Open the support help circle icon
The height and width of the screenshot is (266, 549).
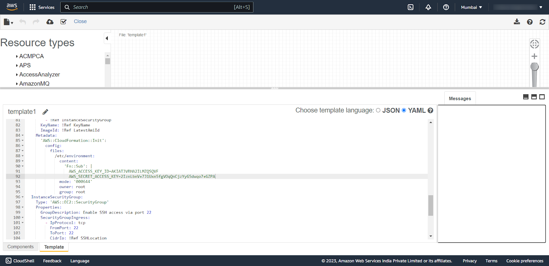446,7
